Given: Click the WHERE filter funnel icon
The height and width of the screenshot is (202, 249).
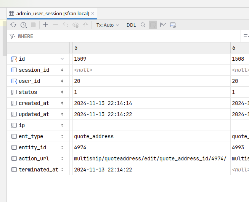Looking at the screenshot, I should tap(13, 36).
